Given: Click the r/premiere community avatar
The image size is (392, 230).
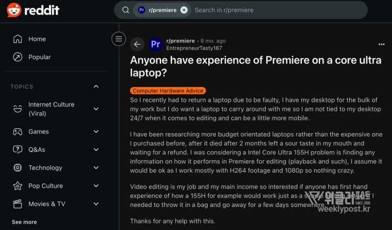Looking at the screenshot, I should click(155, 44).
